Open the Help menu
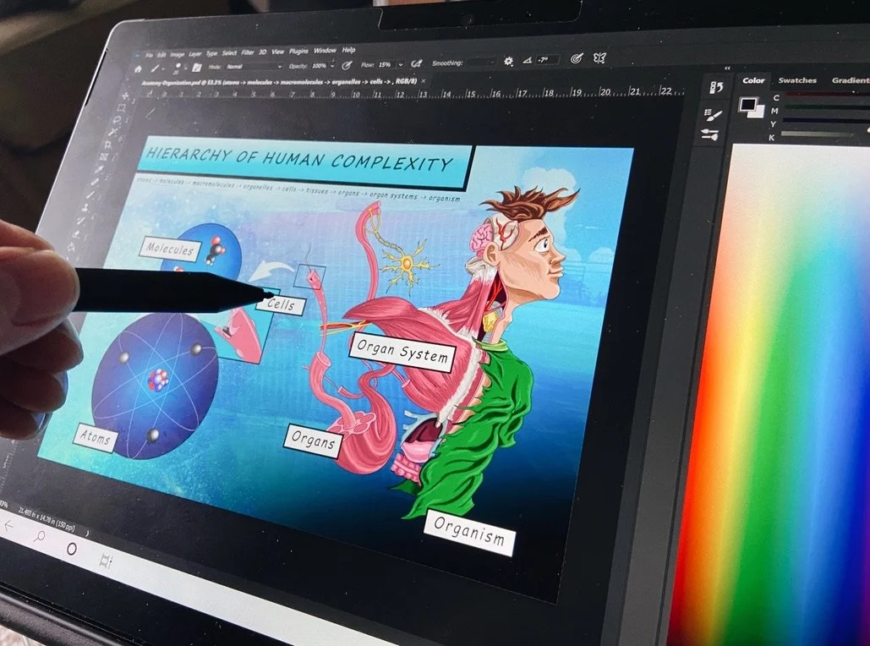Viewport: 870px width, 646px height. [348, 50]
